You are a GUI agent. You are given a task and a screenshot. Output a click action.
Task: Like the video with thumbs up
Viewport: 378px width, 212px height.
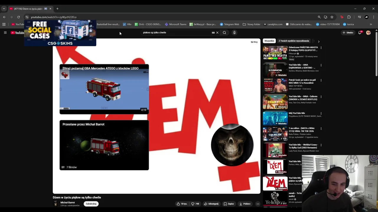point(182,204)
